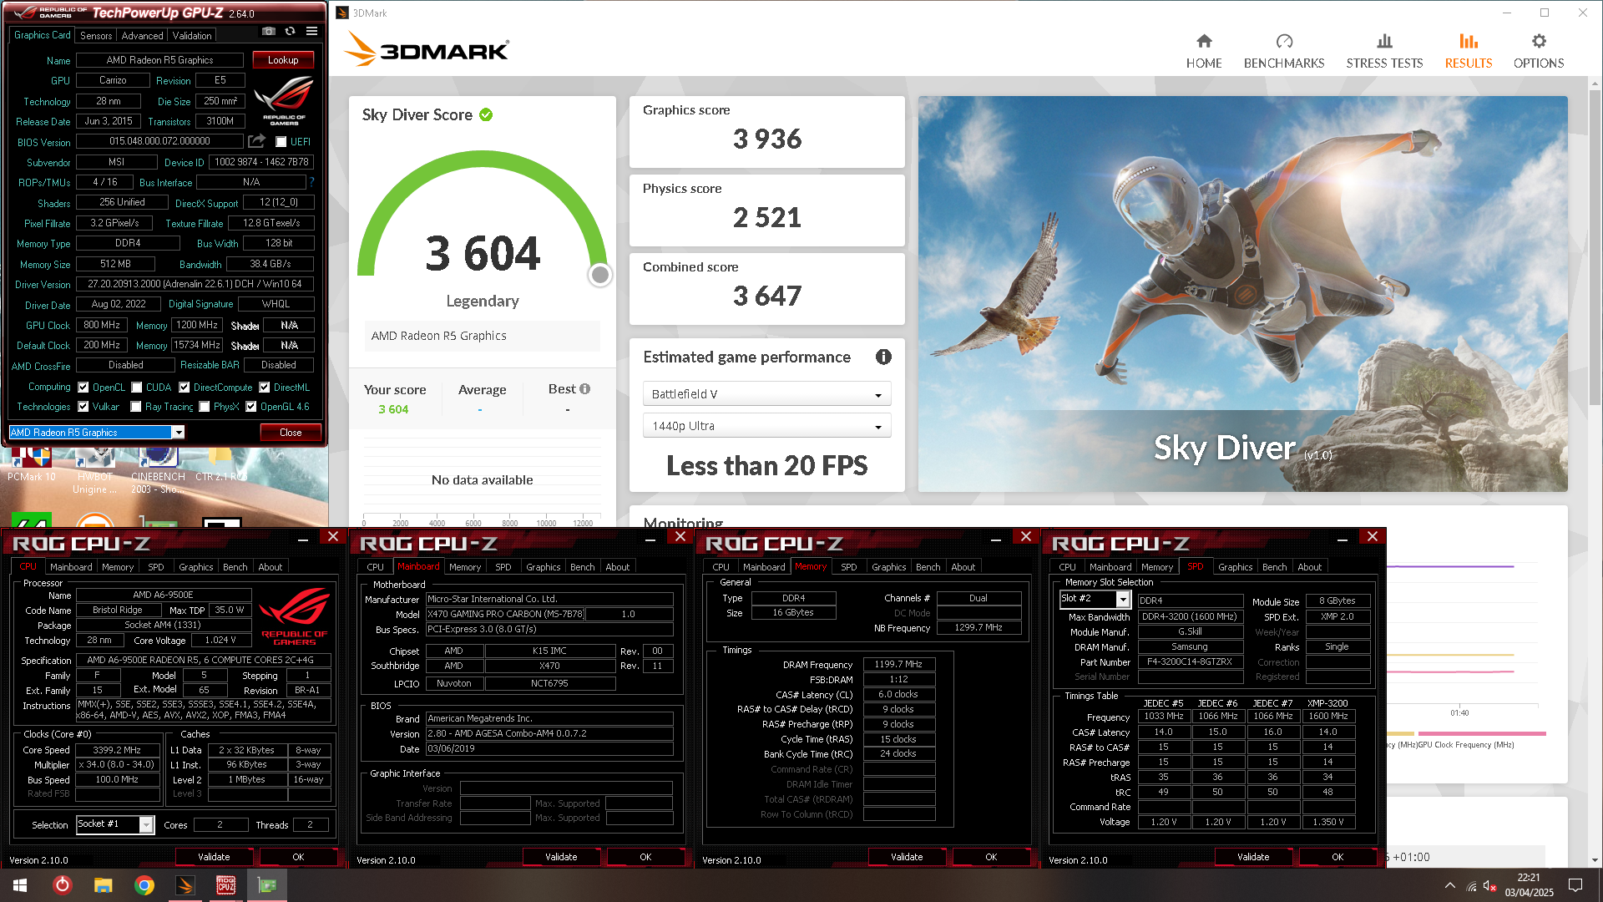Image resolution: width=1603 pixels, height=902 pixels.
Task: Click Validate in the Memory CPU-Z window
Action: click(907, 857)
